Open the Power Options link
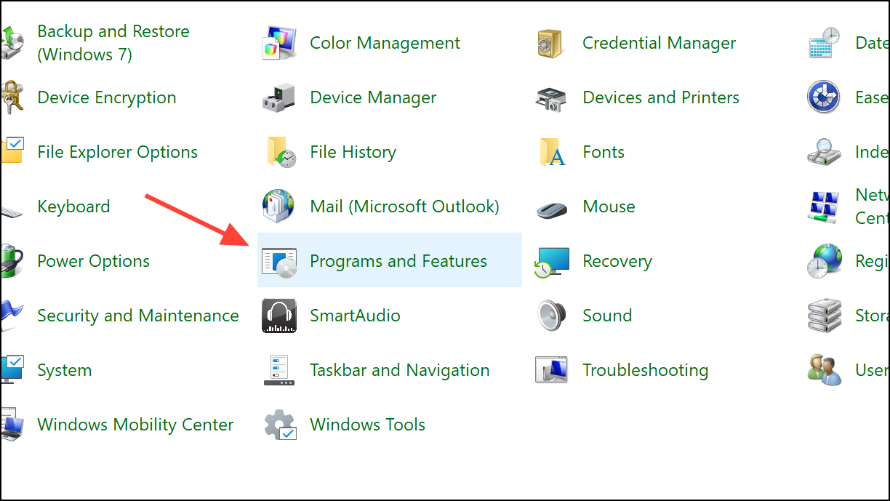Viewport: 890px width, 501px height. click(x=93, y=261)
